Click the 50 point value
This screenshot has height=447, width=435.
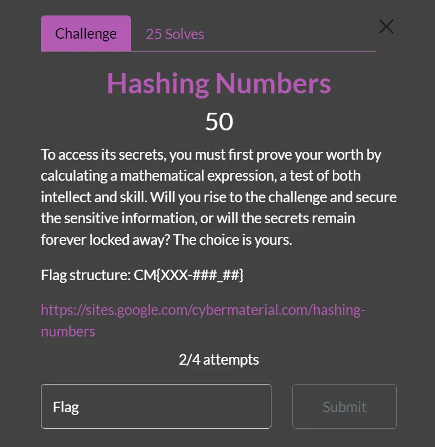[x=219, y=122]
